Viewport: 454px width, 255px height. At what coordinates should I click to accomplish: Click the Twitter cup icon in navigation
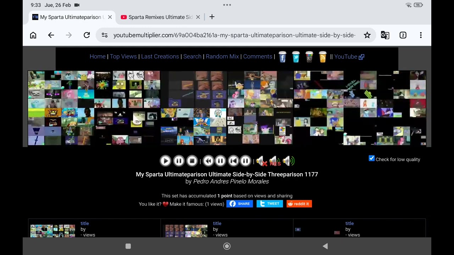296,57
